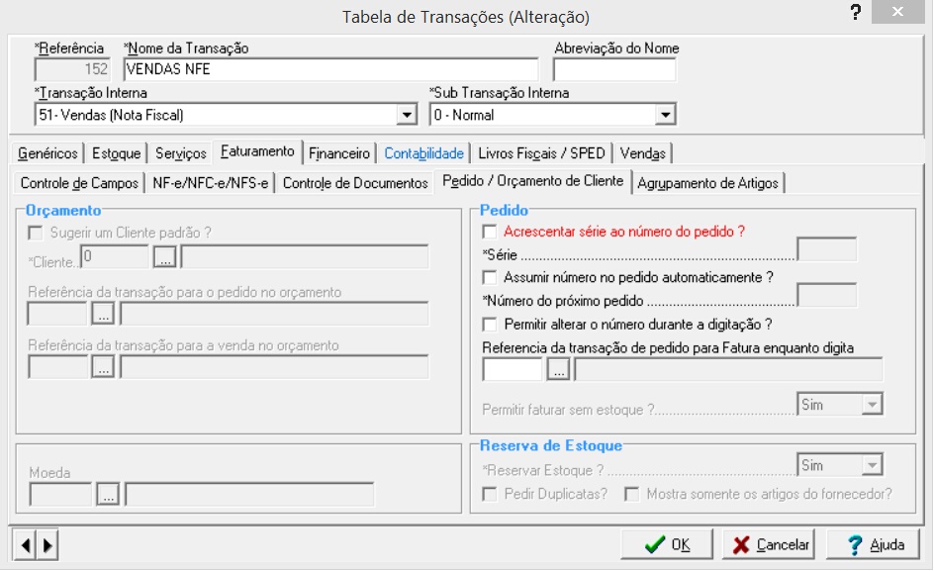Click the Cliente code field
The height and width of the screenshot is (571, 934).
pyautogui.click(x=115, y=257)
